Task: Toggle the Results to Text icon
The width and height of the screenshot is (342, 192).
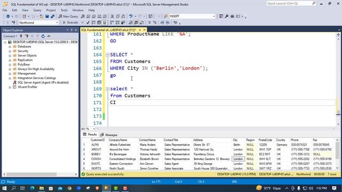Action: click(130, 22)
